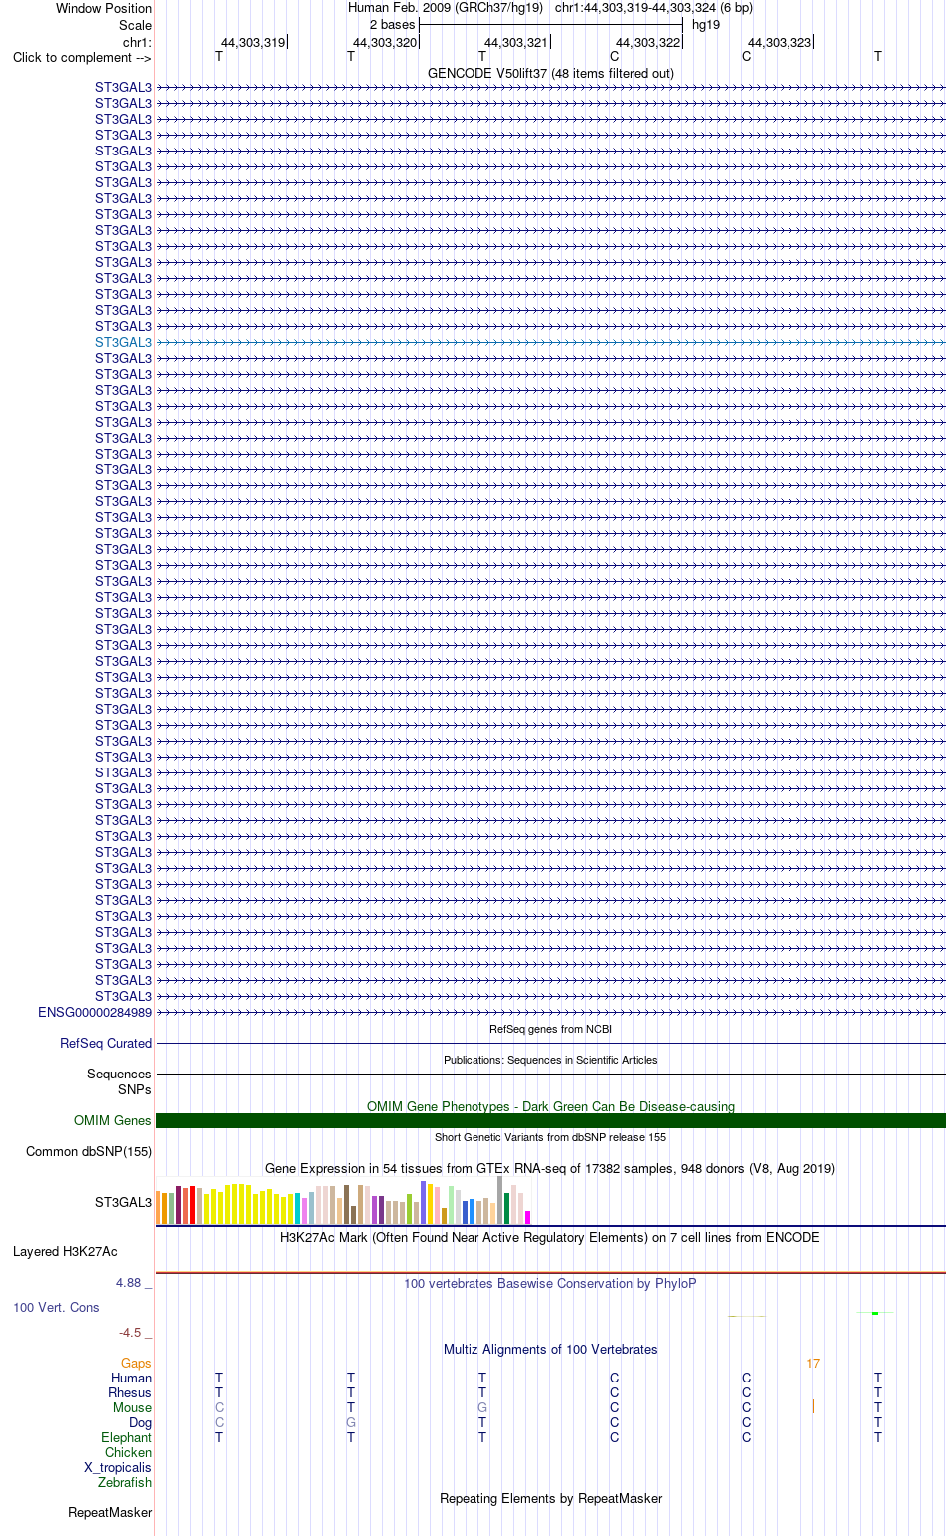Select the X_tropicalis alignment row label
The width and height of the screenshot is (947, 1536).
(x=118, y=1467)
